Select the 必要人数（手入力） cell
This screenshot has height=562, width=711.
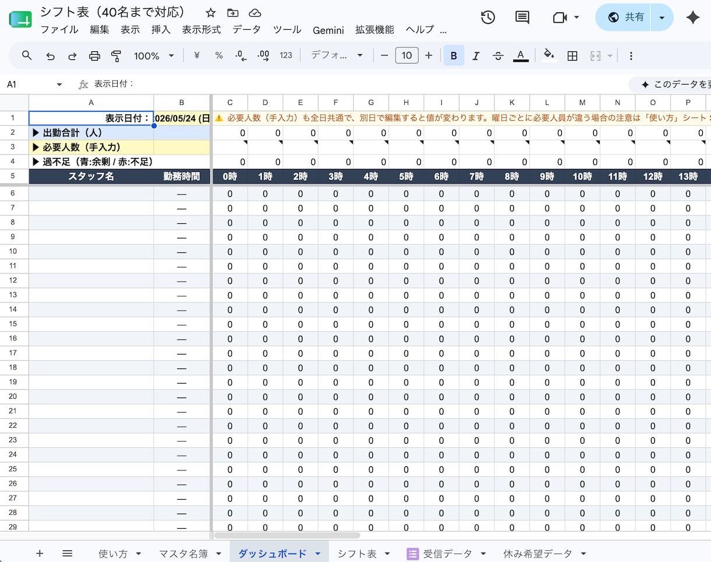(x=91, y=147)
